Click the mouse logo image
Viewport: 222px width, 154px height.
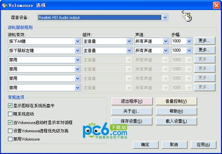(x=187, y=16)
